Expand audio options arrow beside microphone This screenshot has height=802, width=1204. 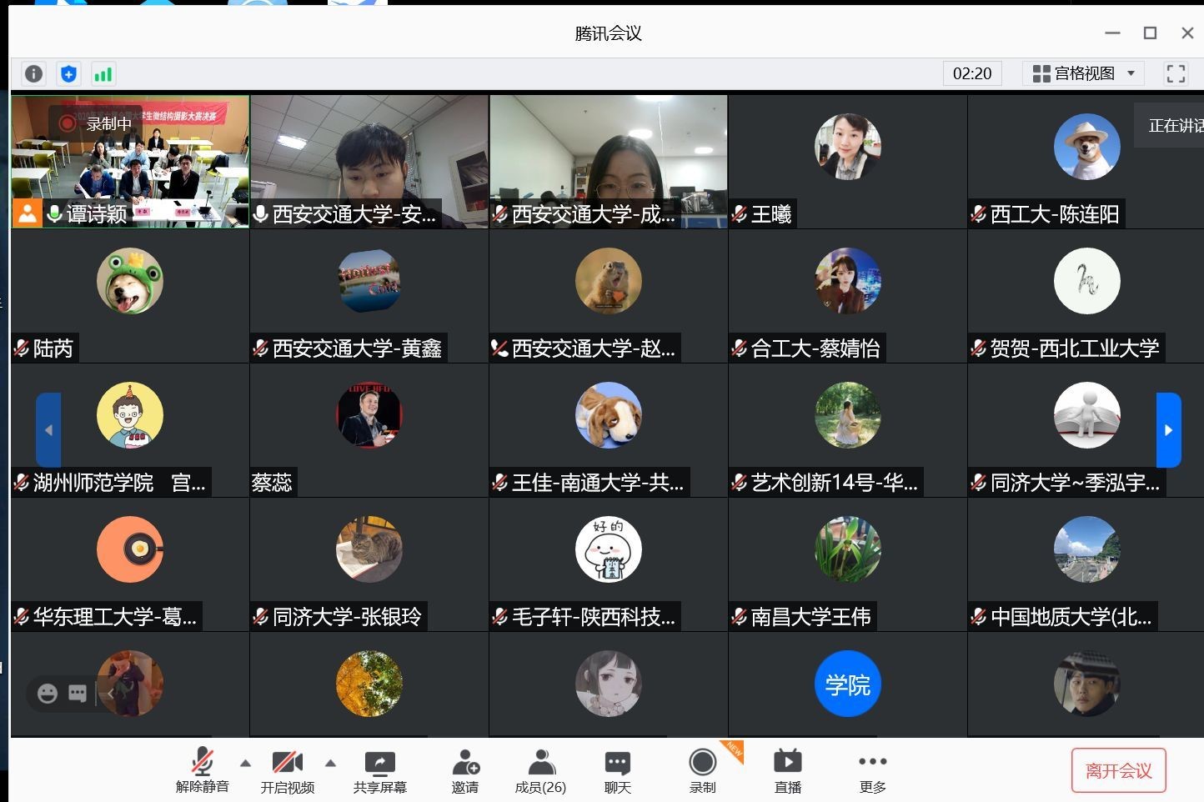(245, 763)
